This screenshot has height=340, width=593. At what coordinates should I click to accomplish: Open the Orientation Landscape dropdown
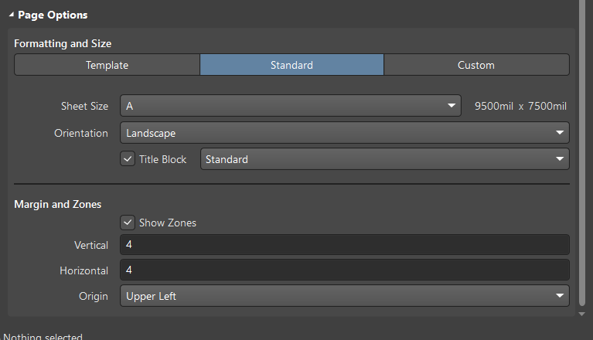pos(345,133)
